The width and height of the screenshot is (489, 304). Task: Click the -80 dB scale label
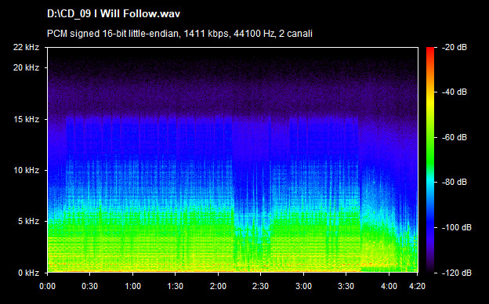[455, 182]
